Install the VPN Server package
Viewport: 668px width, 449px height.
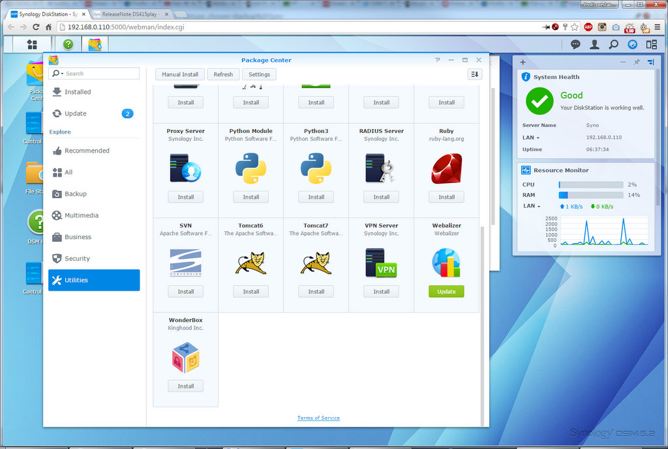point(381,291)
